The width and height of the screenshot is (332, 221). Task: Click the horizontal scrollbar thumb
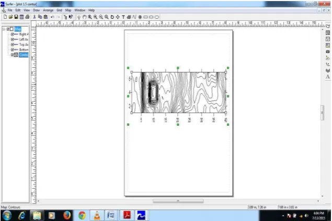pyautogui.click(x=178, y=201)
